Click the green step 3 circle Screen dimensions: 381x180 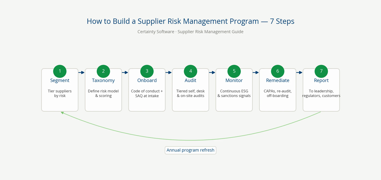pos(147,71)
